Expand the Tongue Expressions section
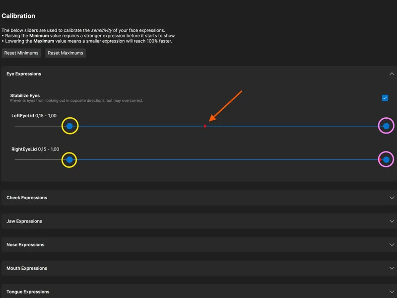 click(x=198, y=292)
